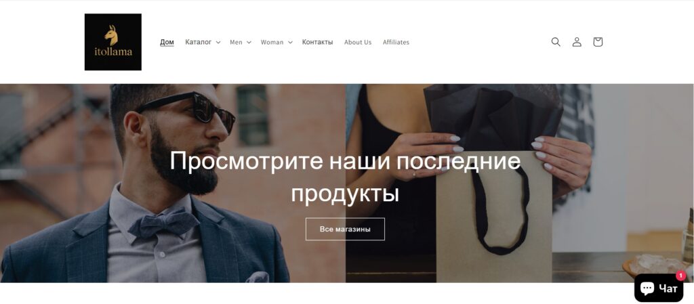Select the Woman menu label
The width and height of the screenshot is (694, 304).
tap(272, 42)
